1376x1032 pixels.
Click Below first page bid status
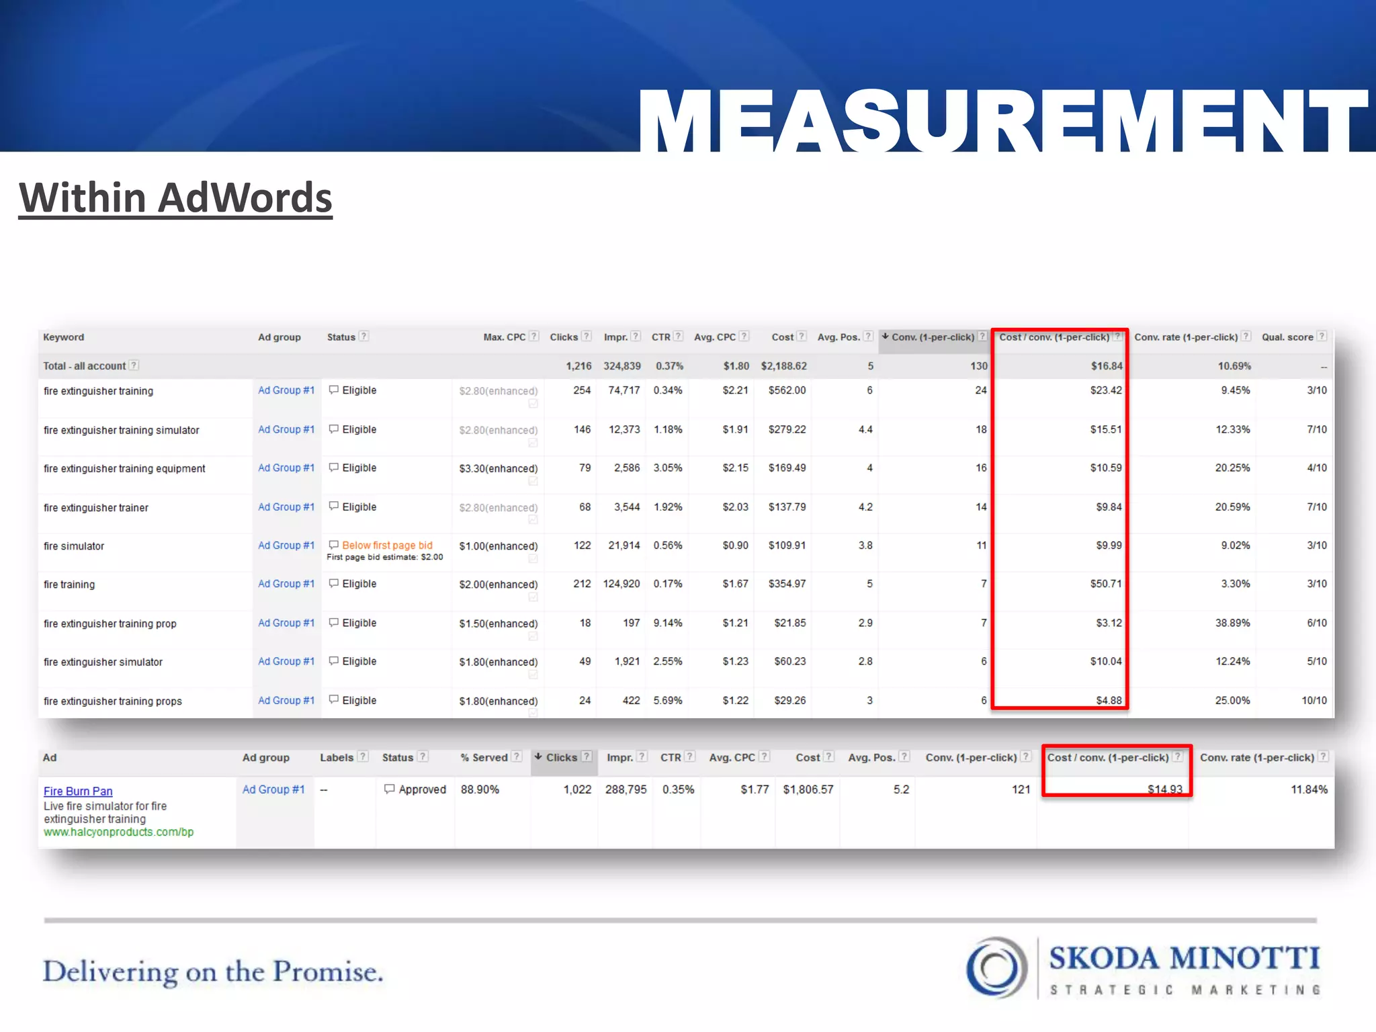pyautogui.click(x=387, y=545)
